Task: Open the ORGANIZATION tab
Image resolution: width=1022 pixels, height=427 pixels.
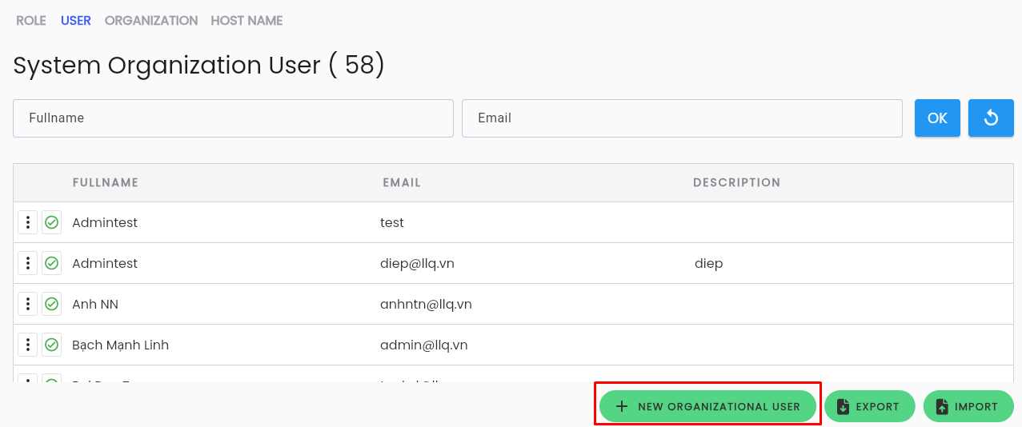Action: coord(151,21)
